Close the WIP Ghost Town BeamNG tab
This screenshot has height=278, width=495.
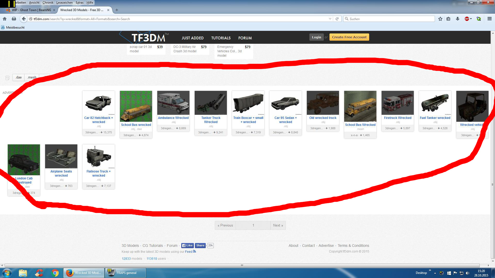click(54, 10)
